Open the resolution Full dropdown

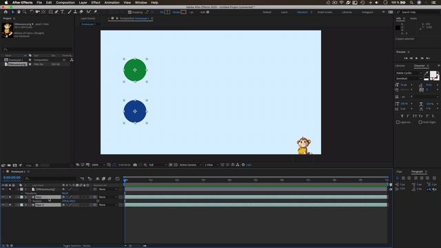[x=158, y=165]
